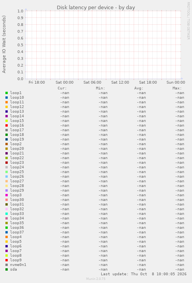Viewport: 192px width, 283px height.
Task: Click the olive green swatch for loop22
Action: (x=7, y=158)
